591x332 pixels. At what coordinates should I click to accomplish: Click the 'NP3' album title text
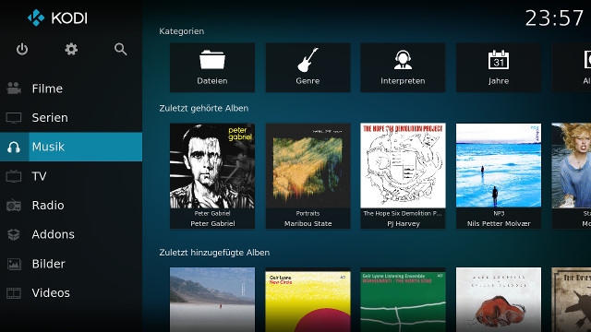[499, 213]
